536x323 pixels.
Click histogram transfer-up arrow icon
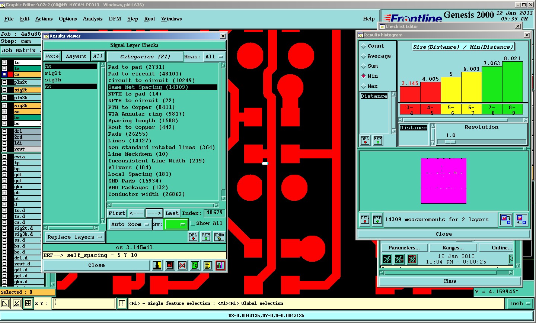[521, 220]
